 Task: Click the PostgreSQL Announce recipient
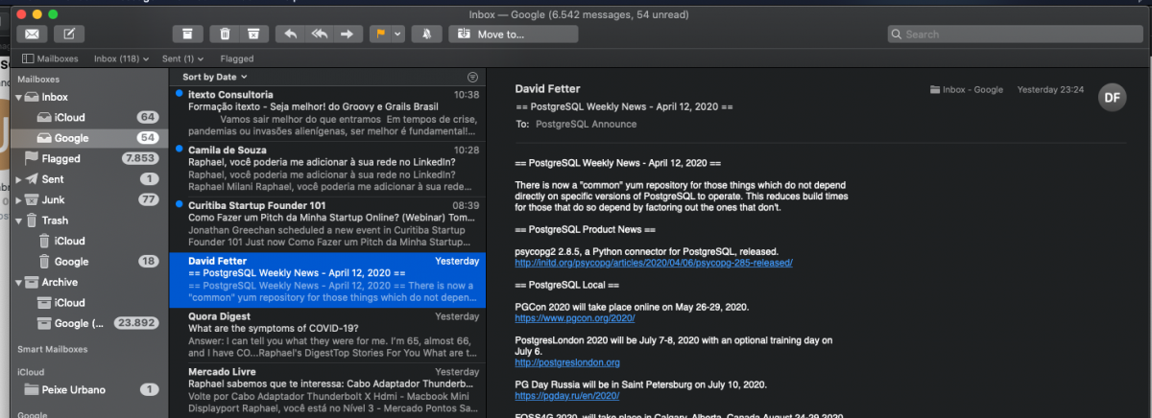(x=586, y=124)
